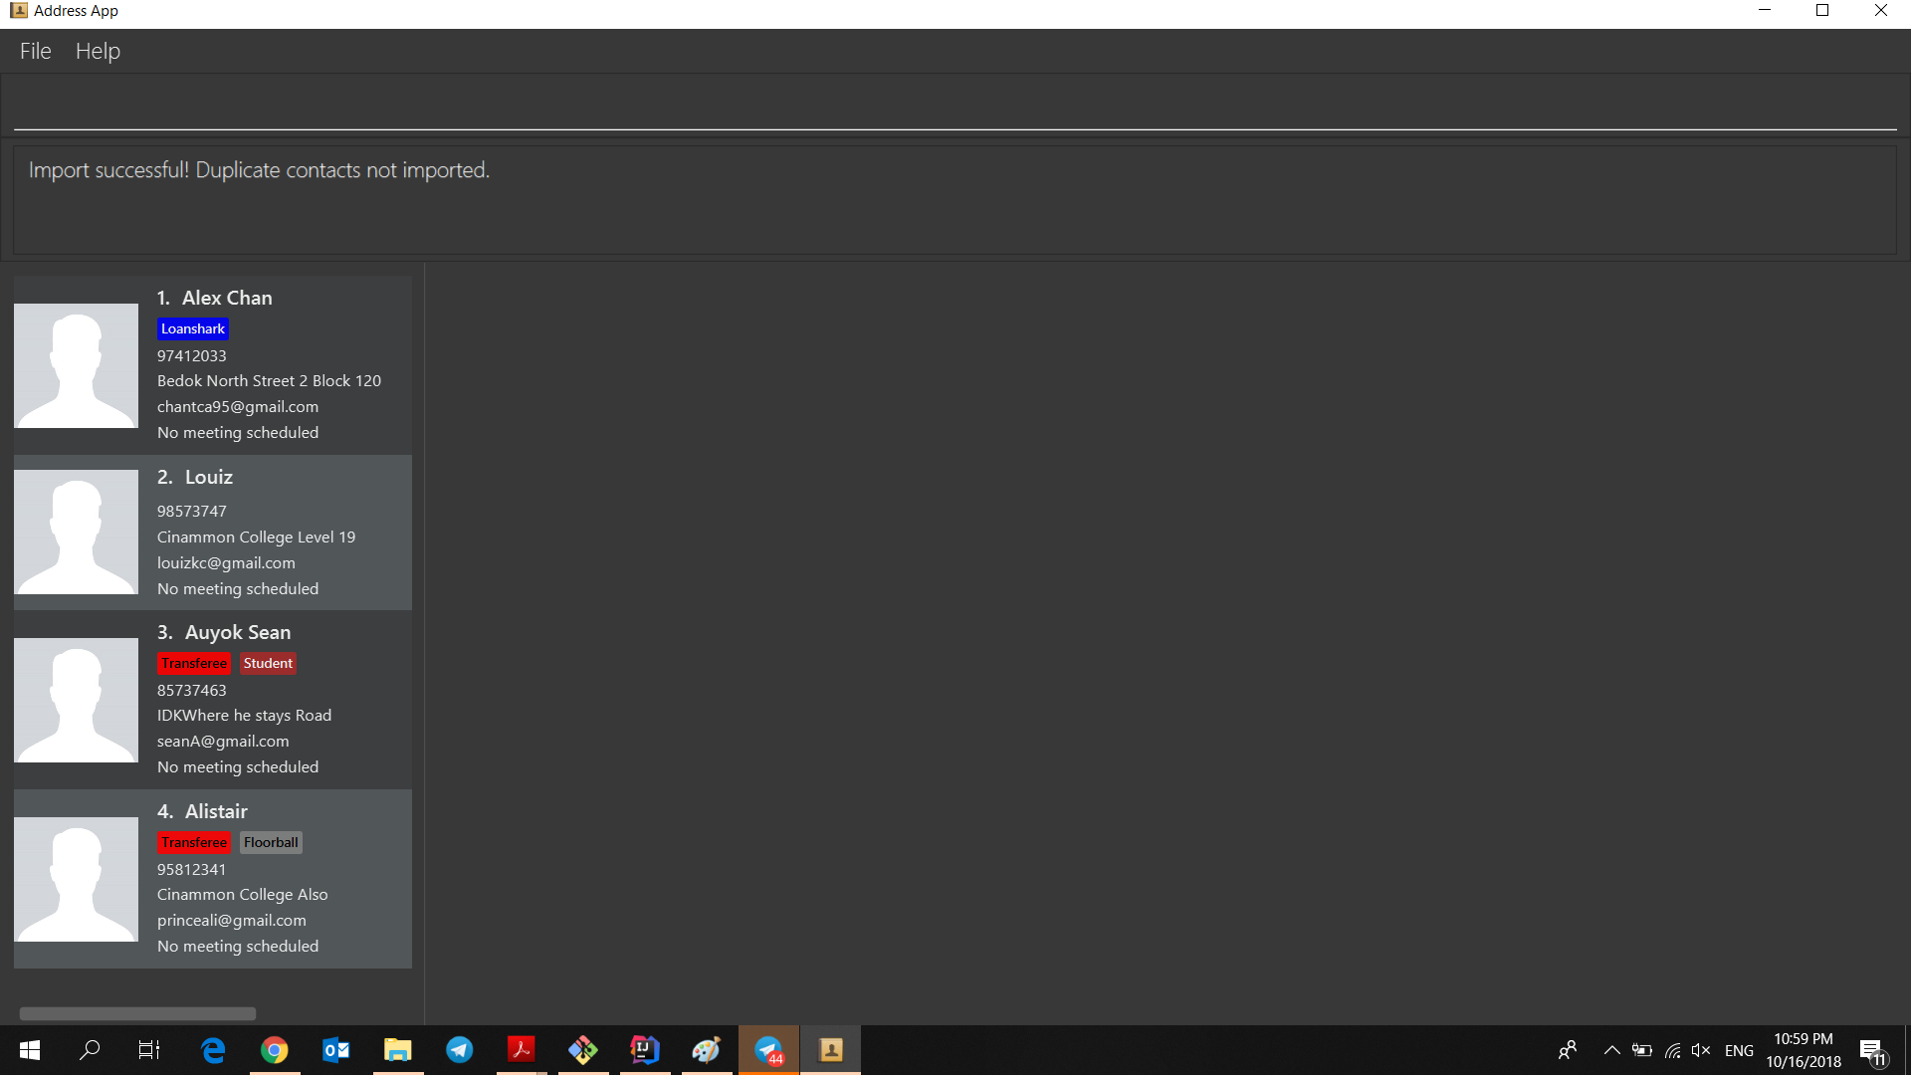1913x1077 pixels.
Task: Click Alistair's profile picture
Action: click(77, 880)
